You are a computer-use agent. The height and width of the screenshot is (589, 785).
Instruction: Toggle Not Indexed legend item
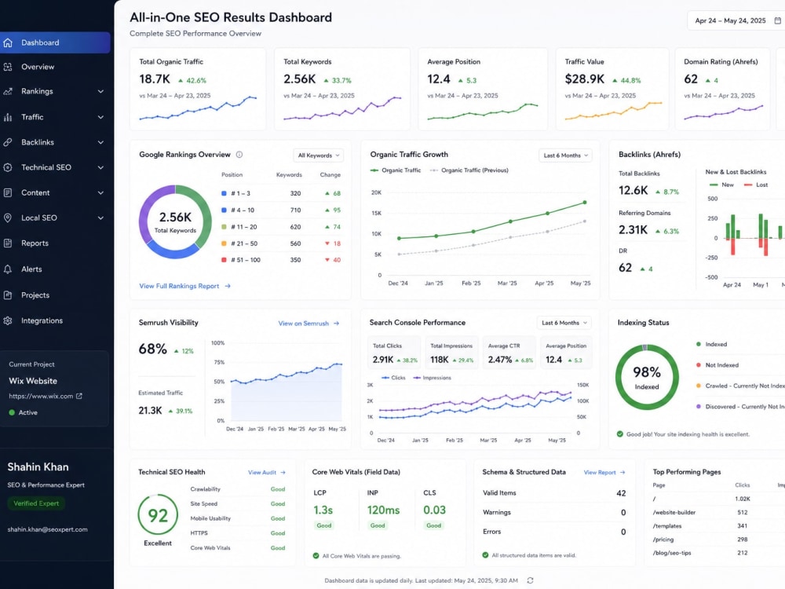point(717,365)
